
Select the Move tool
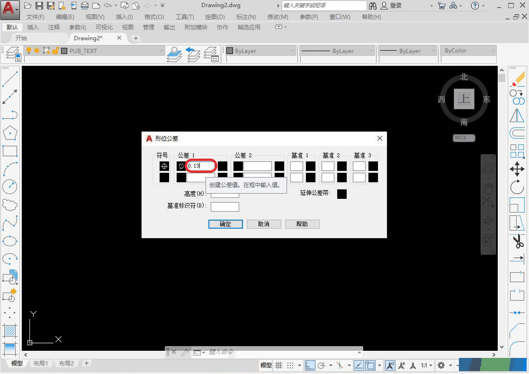coord(517,169)
